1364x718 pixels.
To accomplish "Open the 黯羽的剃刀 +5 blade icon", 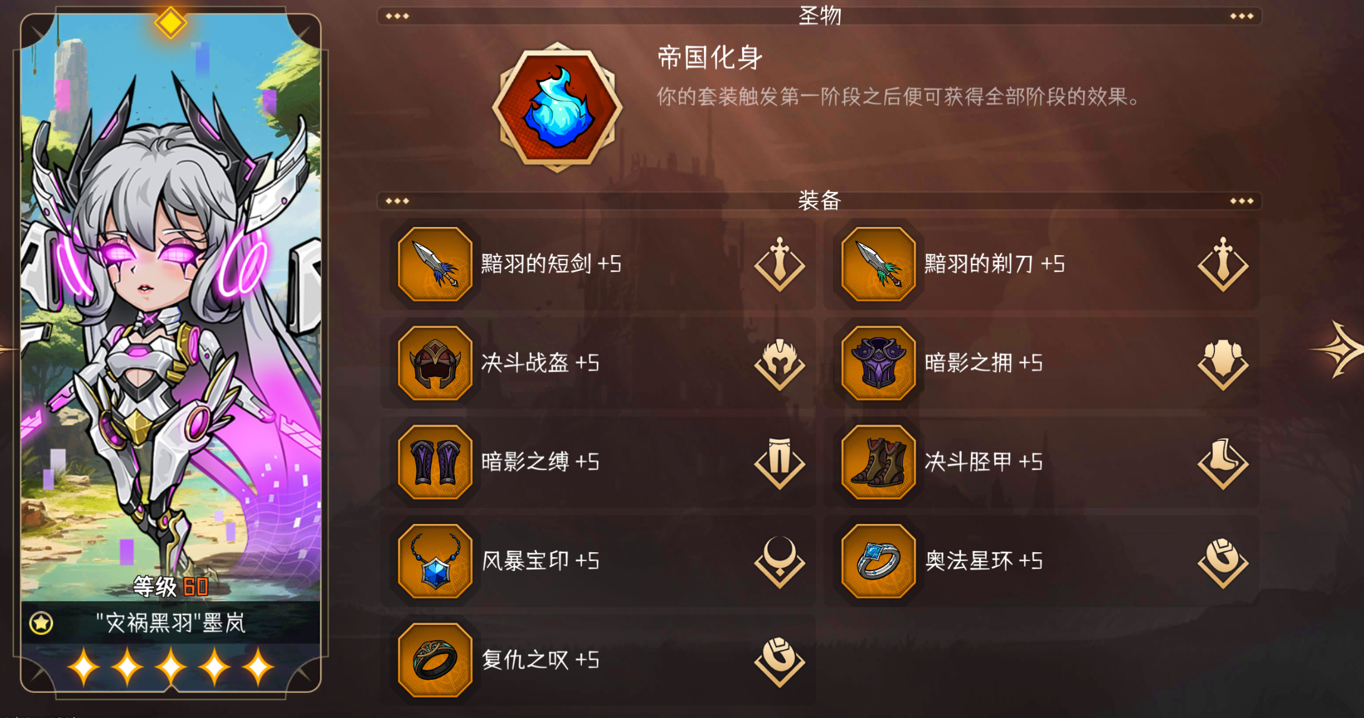I will pyautogui.click(x=878, y=264).
